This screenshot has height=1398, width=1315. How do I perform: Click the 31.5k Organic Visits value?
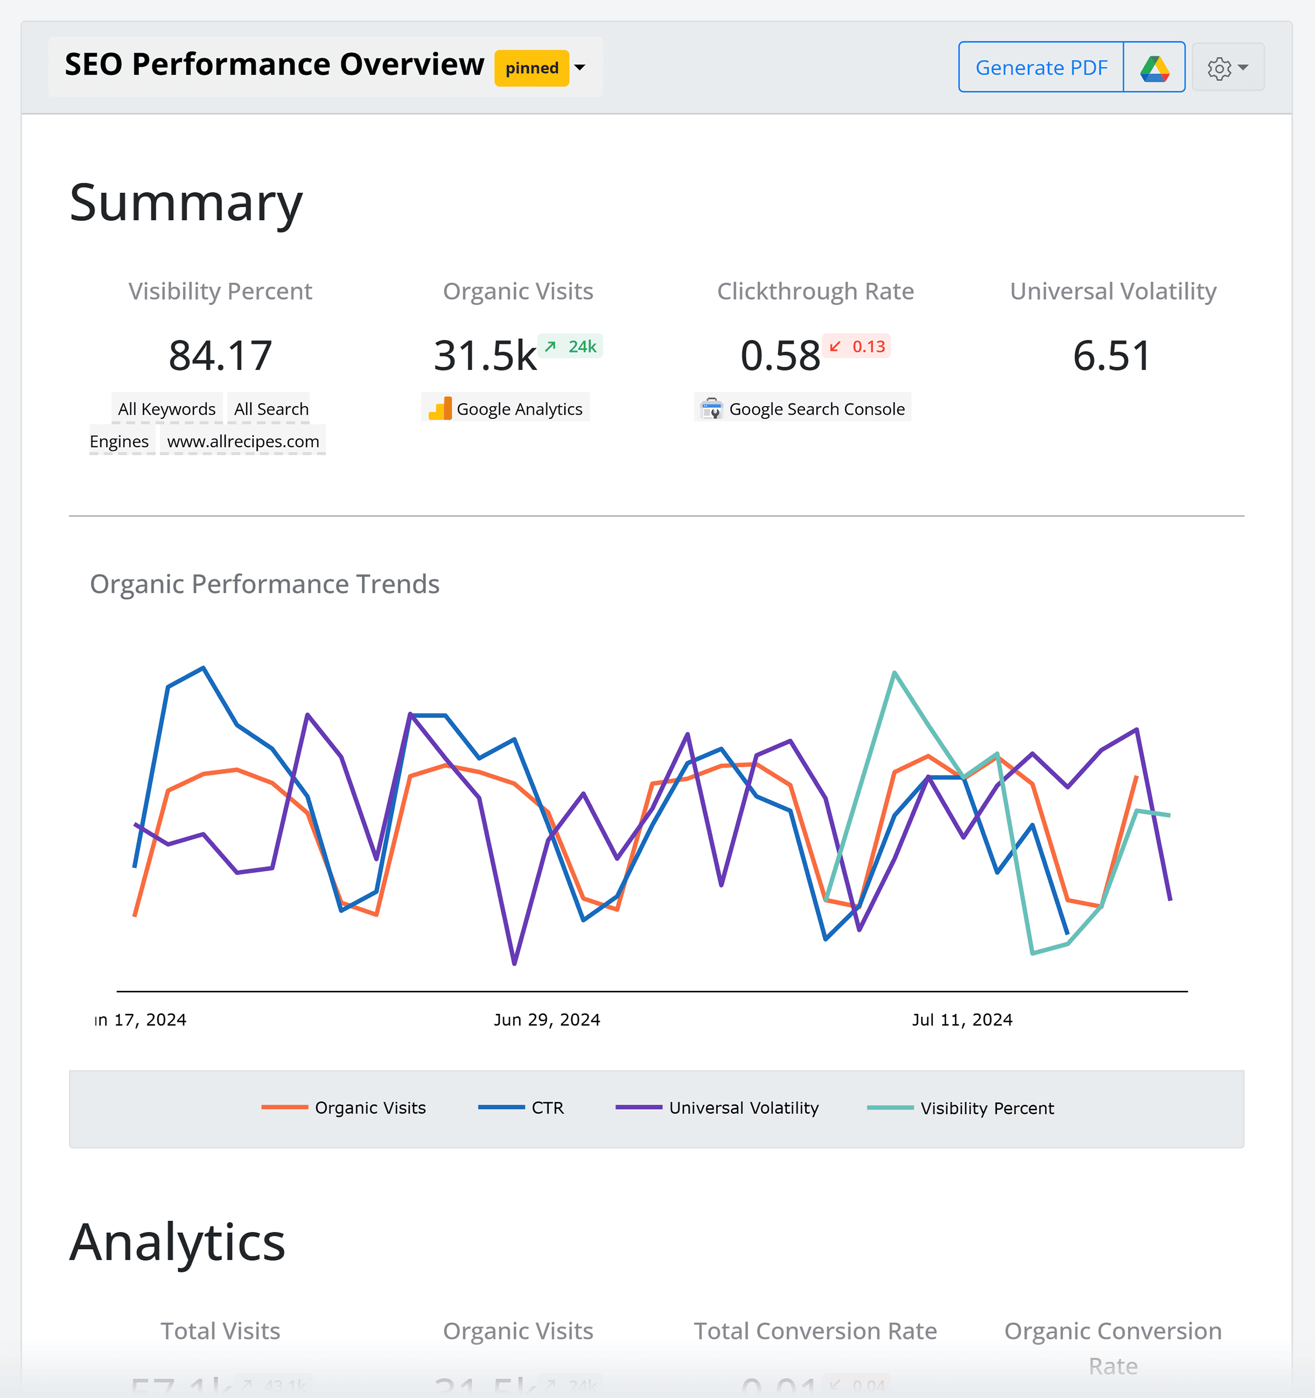(485, 355)
